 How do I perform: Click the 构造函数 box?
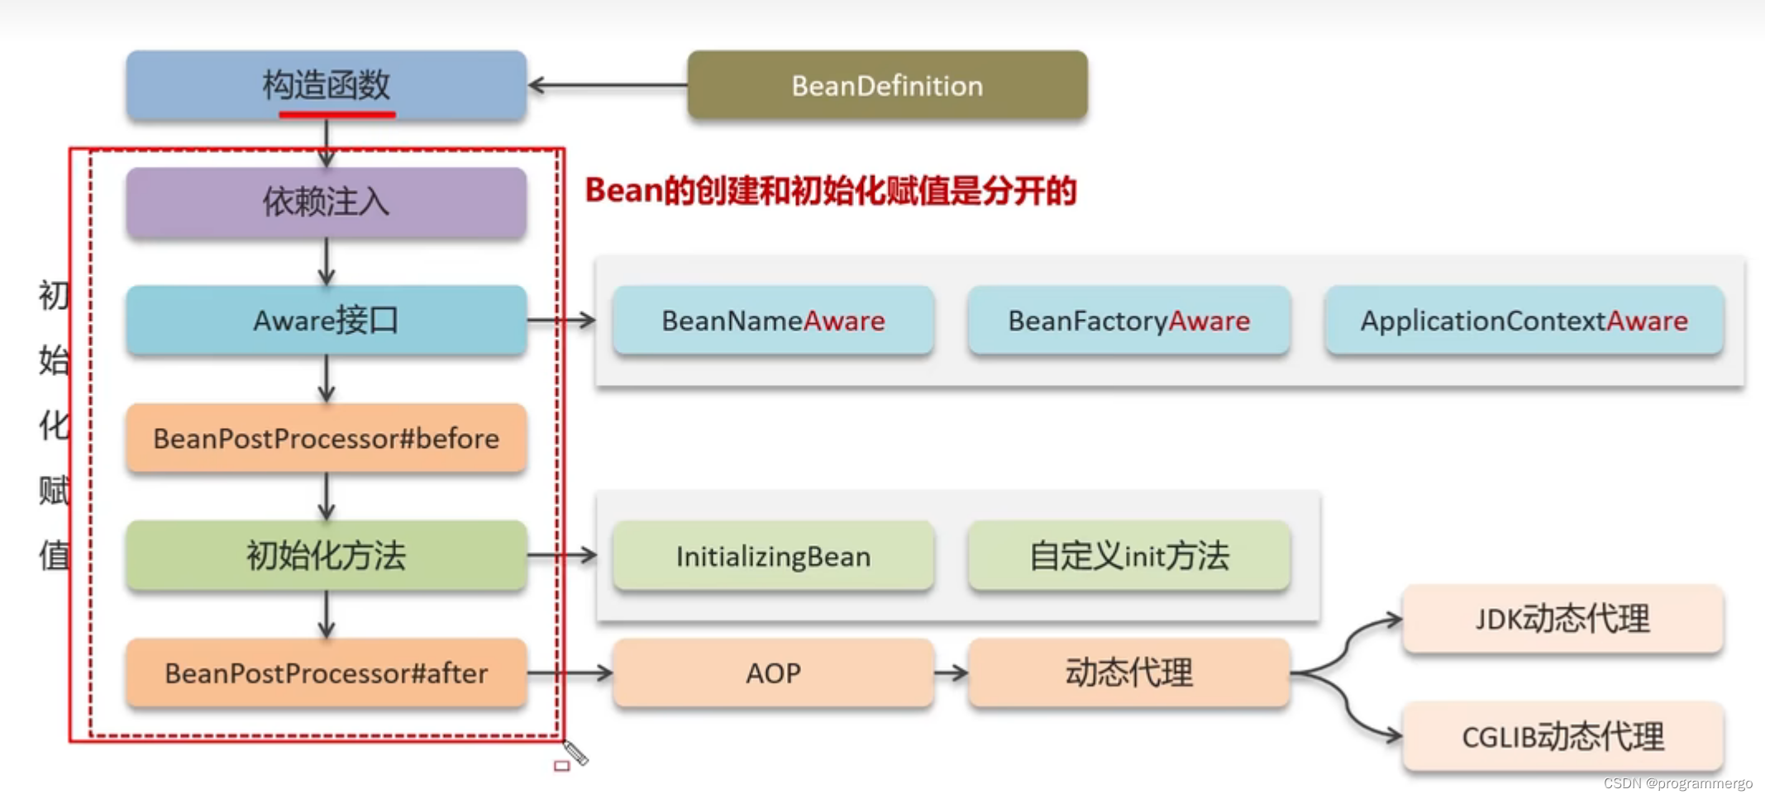tap(327, 85)
